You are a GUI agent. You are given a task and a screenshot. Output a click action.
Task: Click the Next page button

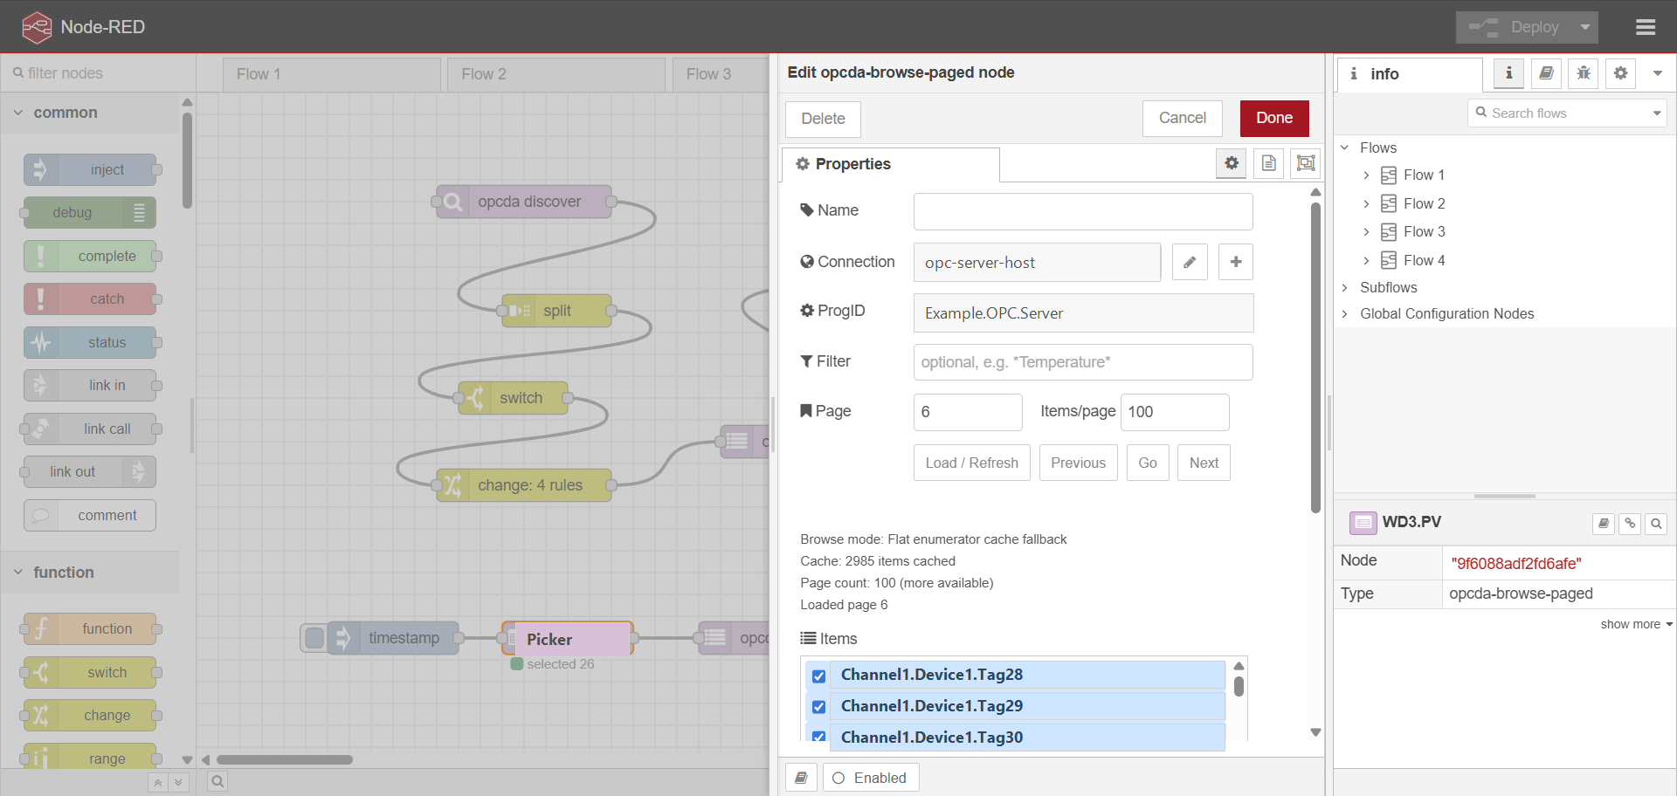[x=1204, y=463]
